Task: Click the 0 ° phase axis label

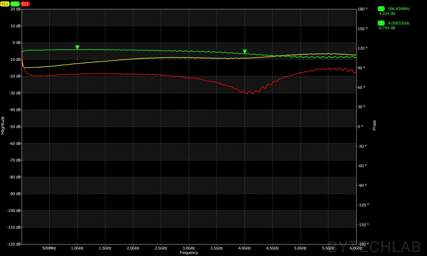Action: coord(361,127)
